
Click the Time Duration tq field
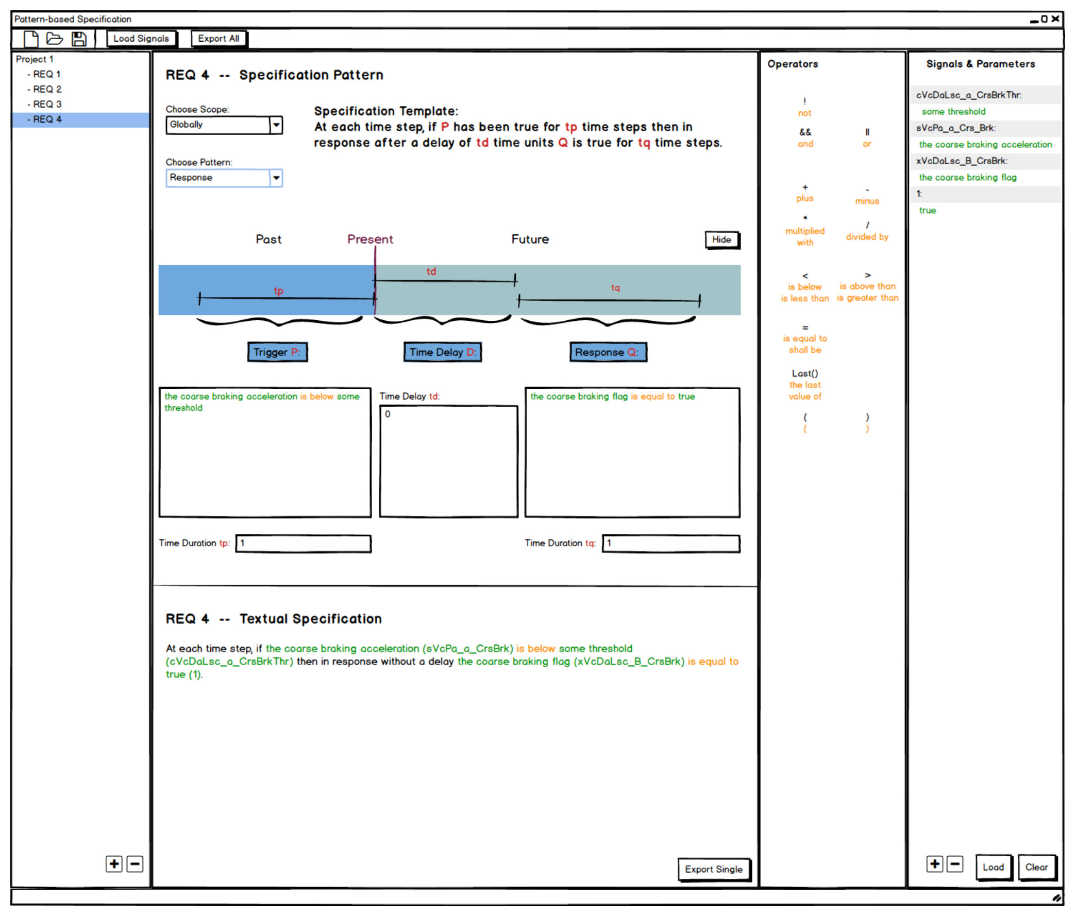click(x=671, y=544)
